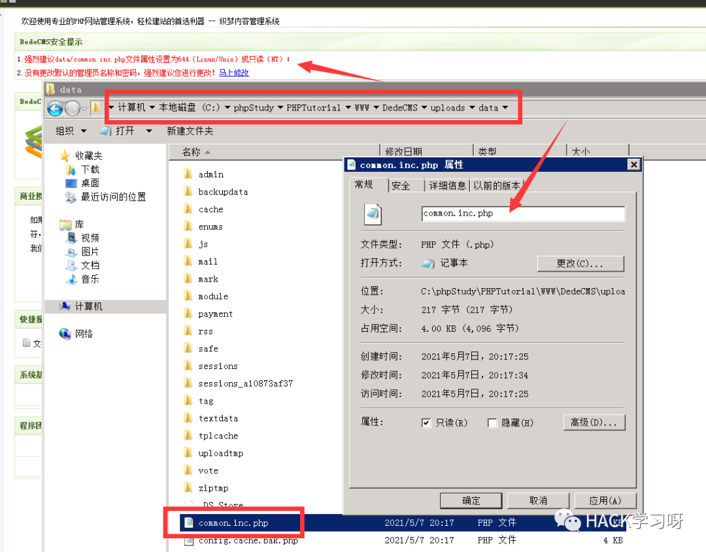The height and width of the screenshot is (552, 706).
Task: Select the module folder icon
Action: pos(188,296)
